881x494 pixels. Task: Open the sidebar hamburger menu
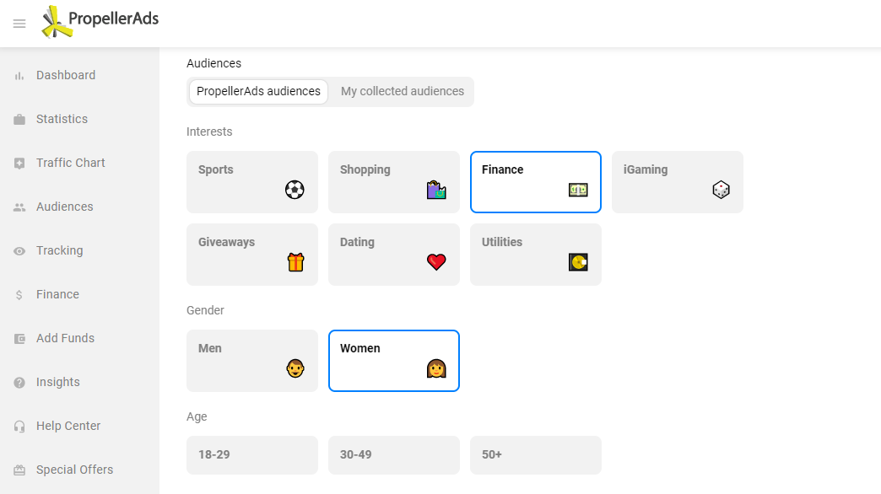[x=19, y=24]
